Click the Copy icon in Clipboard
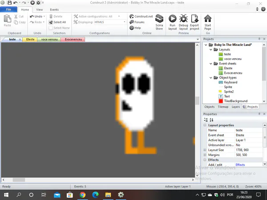 16,22
